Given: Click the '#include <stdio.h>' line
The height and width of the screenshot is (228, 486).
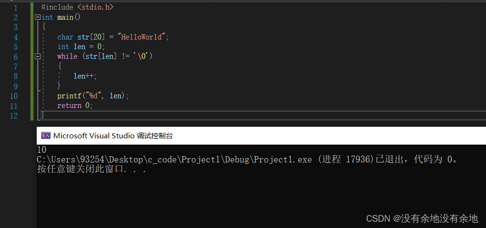Looking at the screenshot, I should (x=77, y=7).
